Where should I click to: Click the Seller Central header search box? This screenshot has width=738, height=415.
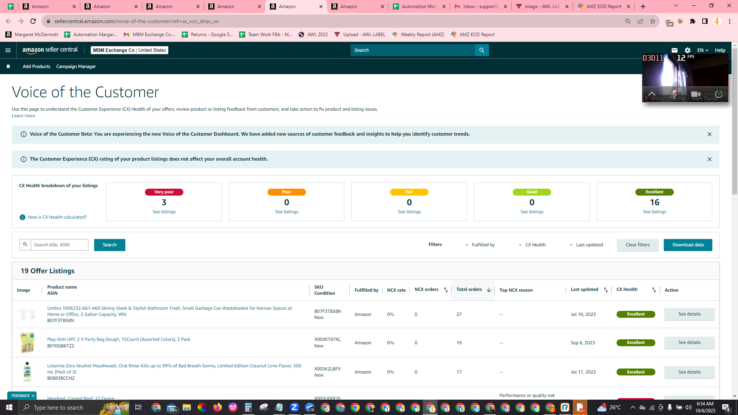[x=413, y=50]
